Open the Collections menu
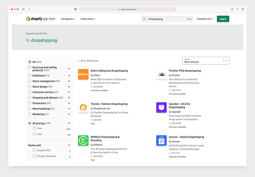This screenshot has width=255, height=177. [x=88, y=19]
